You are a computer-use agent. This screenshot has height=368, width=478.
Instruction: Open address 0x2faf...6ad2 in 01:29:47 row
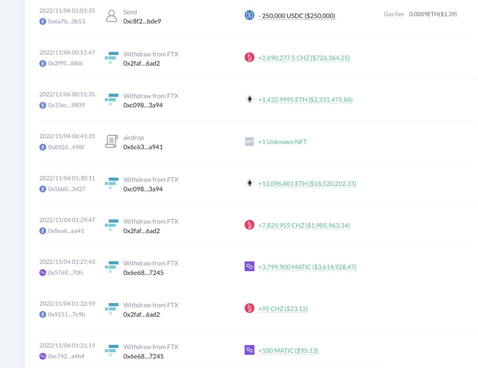[x=142, y=230]
